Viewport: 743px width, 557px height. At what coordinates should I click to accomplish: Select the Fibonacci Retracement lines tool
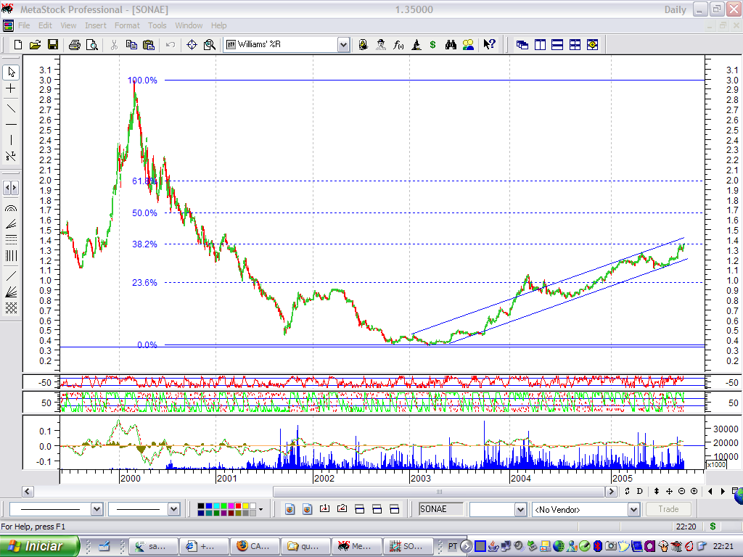click(x=11, y=239)
